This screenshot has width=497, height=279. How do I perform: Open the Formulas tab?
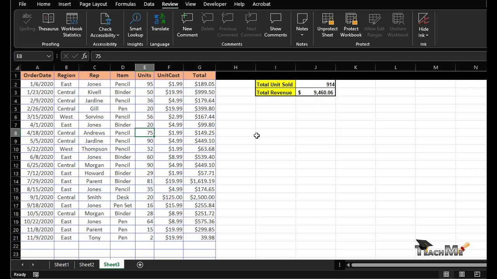coord(125,4)
